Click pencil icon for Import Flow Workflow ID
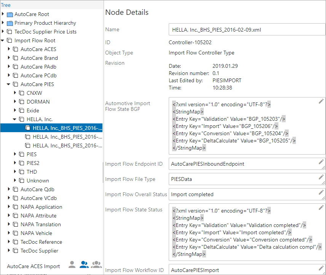This screenshot has height=275, width=326. click(x=321, y=268)
